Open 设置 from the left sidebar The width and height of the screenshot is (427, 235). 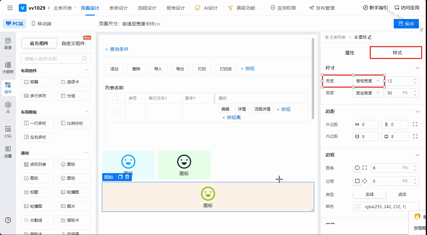coord(8,152)
